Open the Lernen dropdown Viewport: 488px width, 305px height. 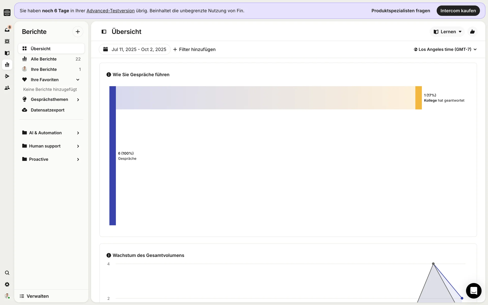point(447,32)
